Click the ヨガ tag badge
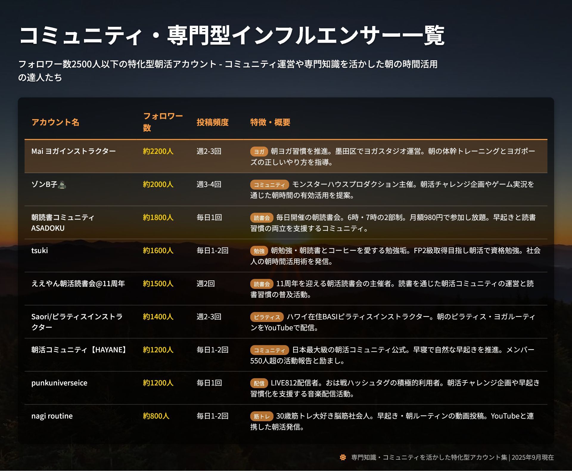 coord(259,151)
